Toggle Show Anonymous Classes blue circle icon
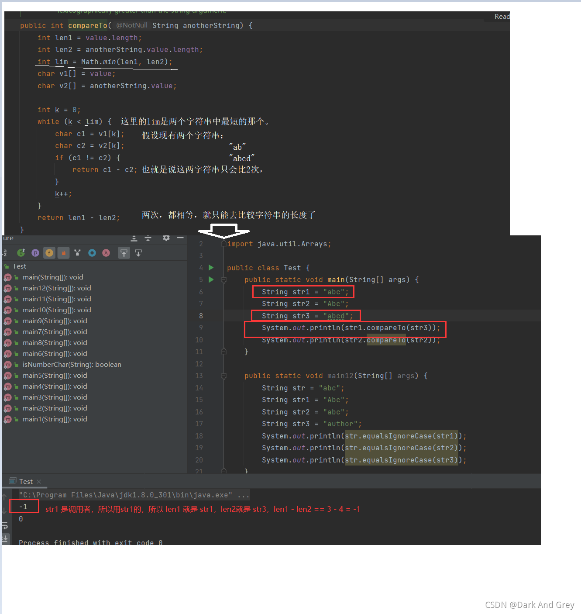The height and width of the screenshot is (614, 581). 92,253
